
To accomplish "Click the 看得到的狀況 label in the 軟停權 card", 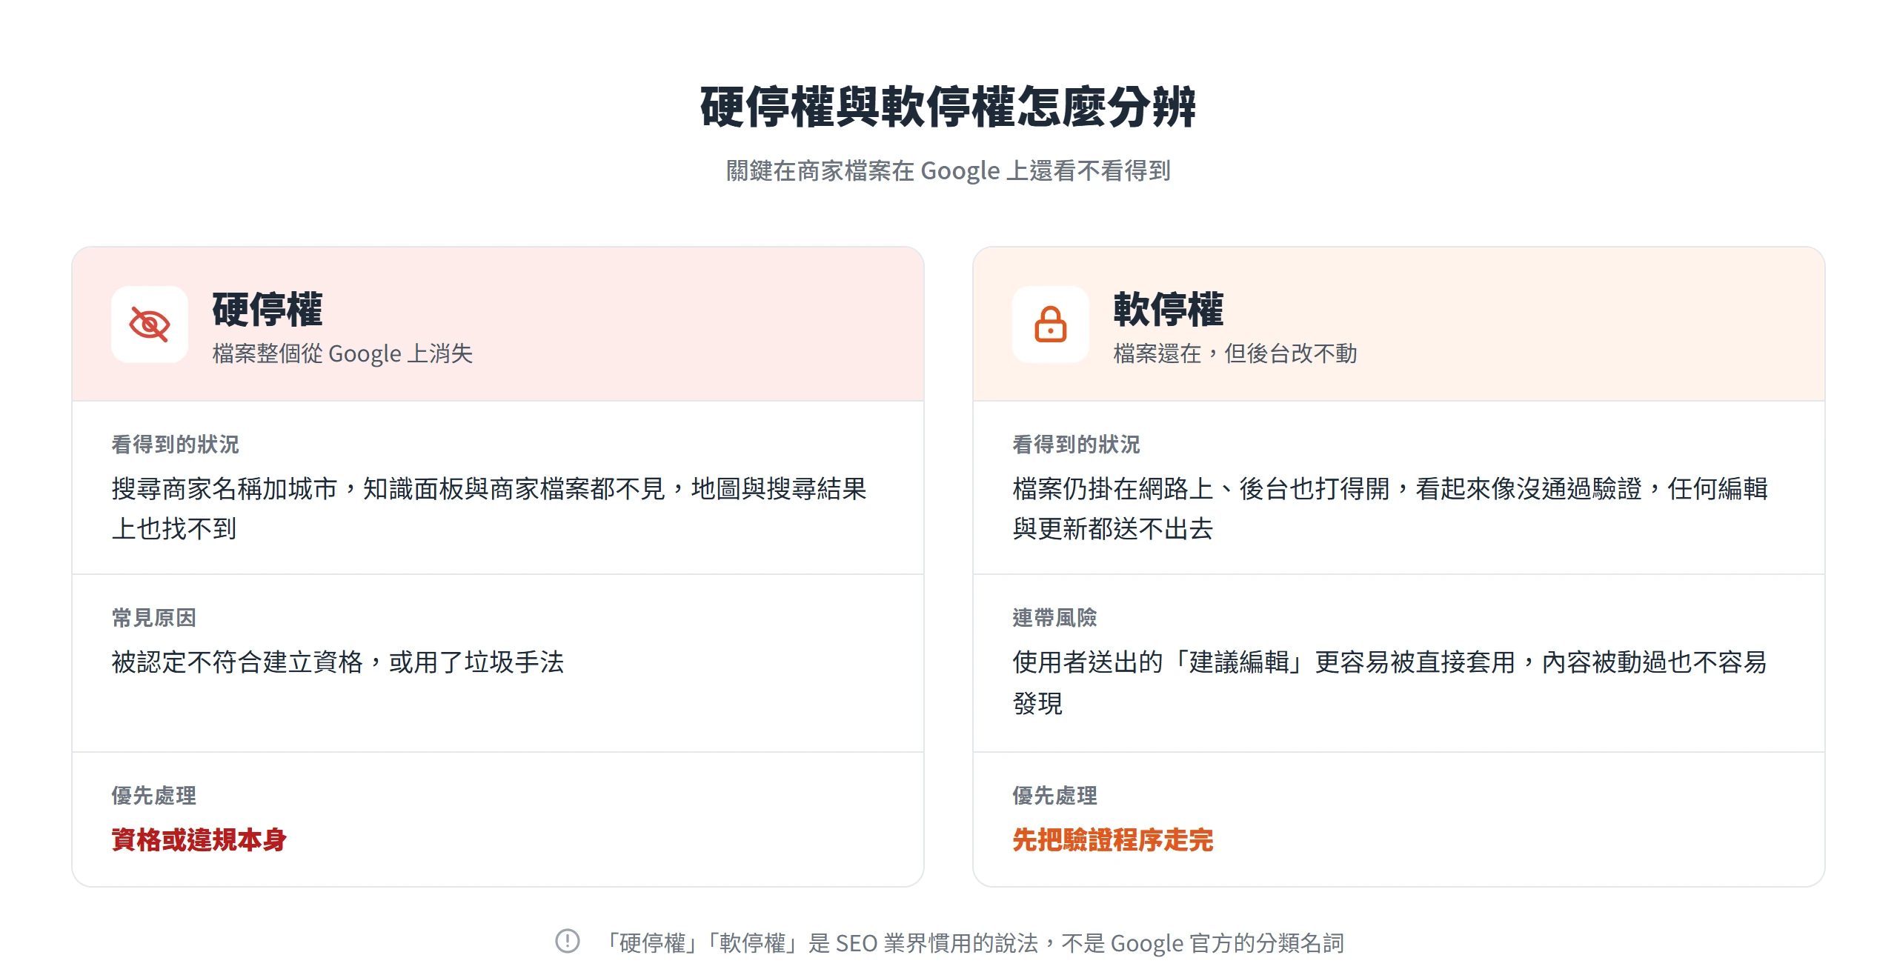I will point(1076,445).
